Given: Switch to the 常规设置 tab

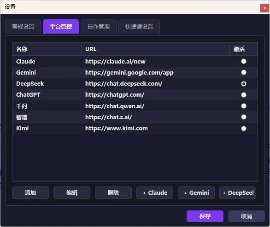Looking at the screenshot, I should click(x=23, y=27).
